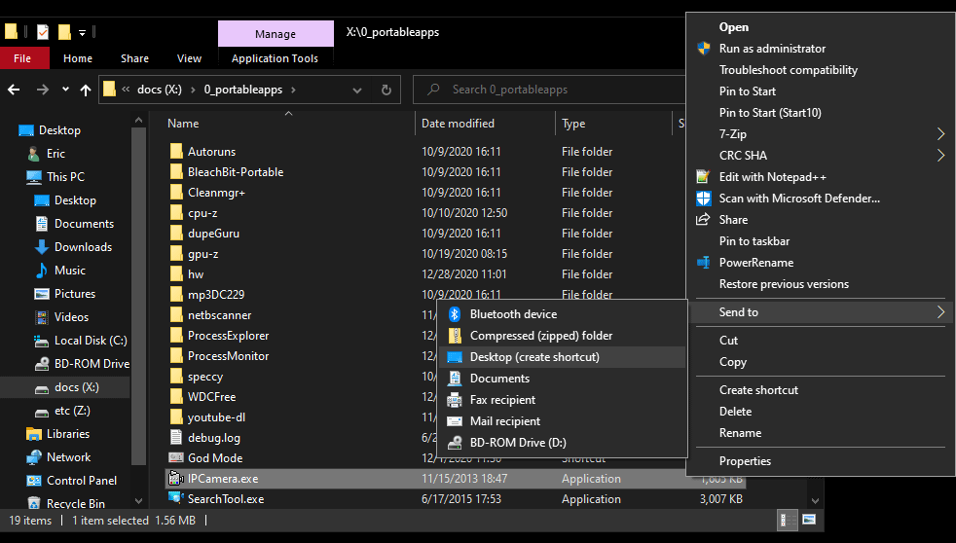Click the Manage contextual tab header
This screenshot has width=956, height=543.
276,33
